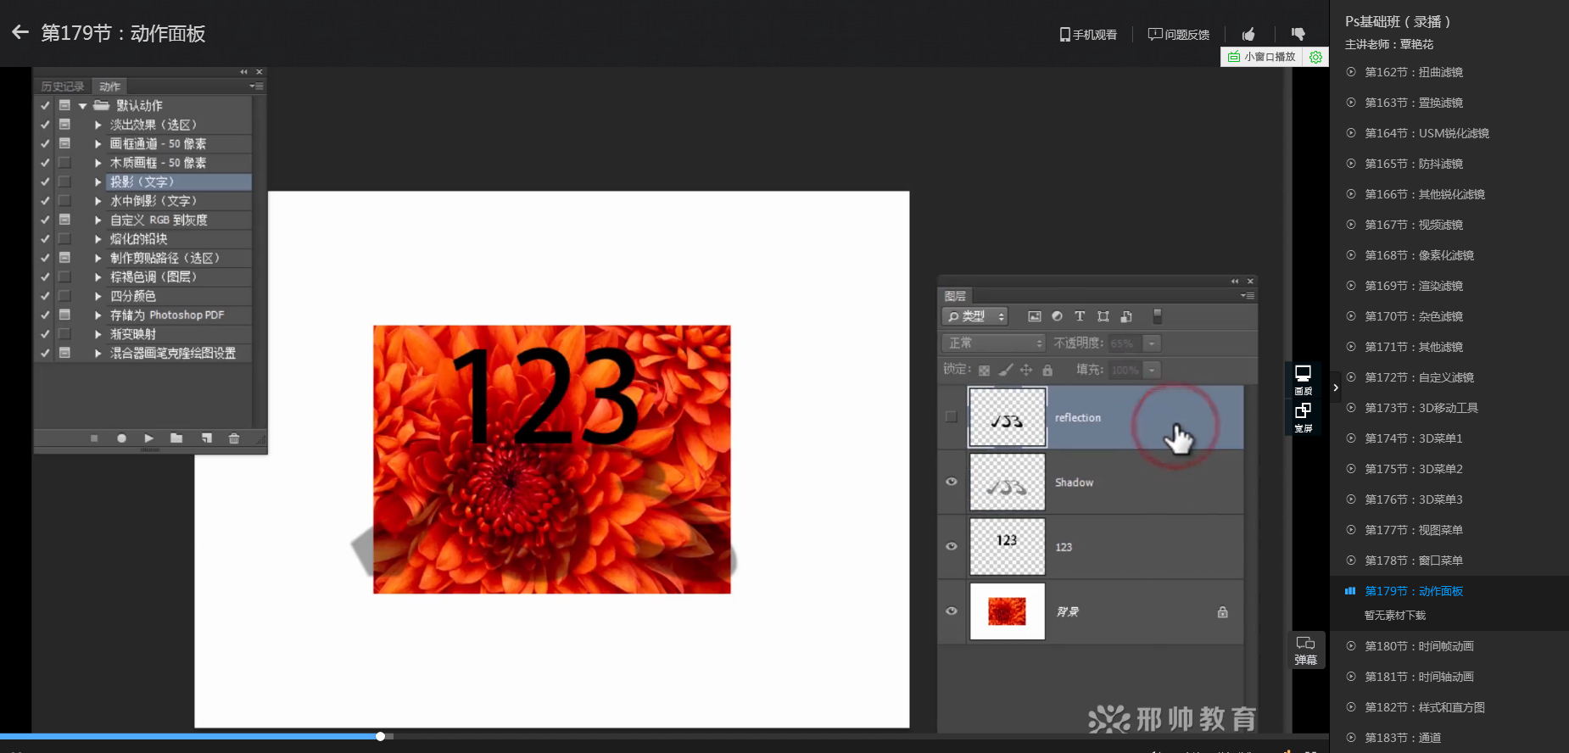Click the delete trash icon in Actions panel
Viewport: 1569px width, 753px height.
pyautogui.click(x=234, y=438)
